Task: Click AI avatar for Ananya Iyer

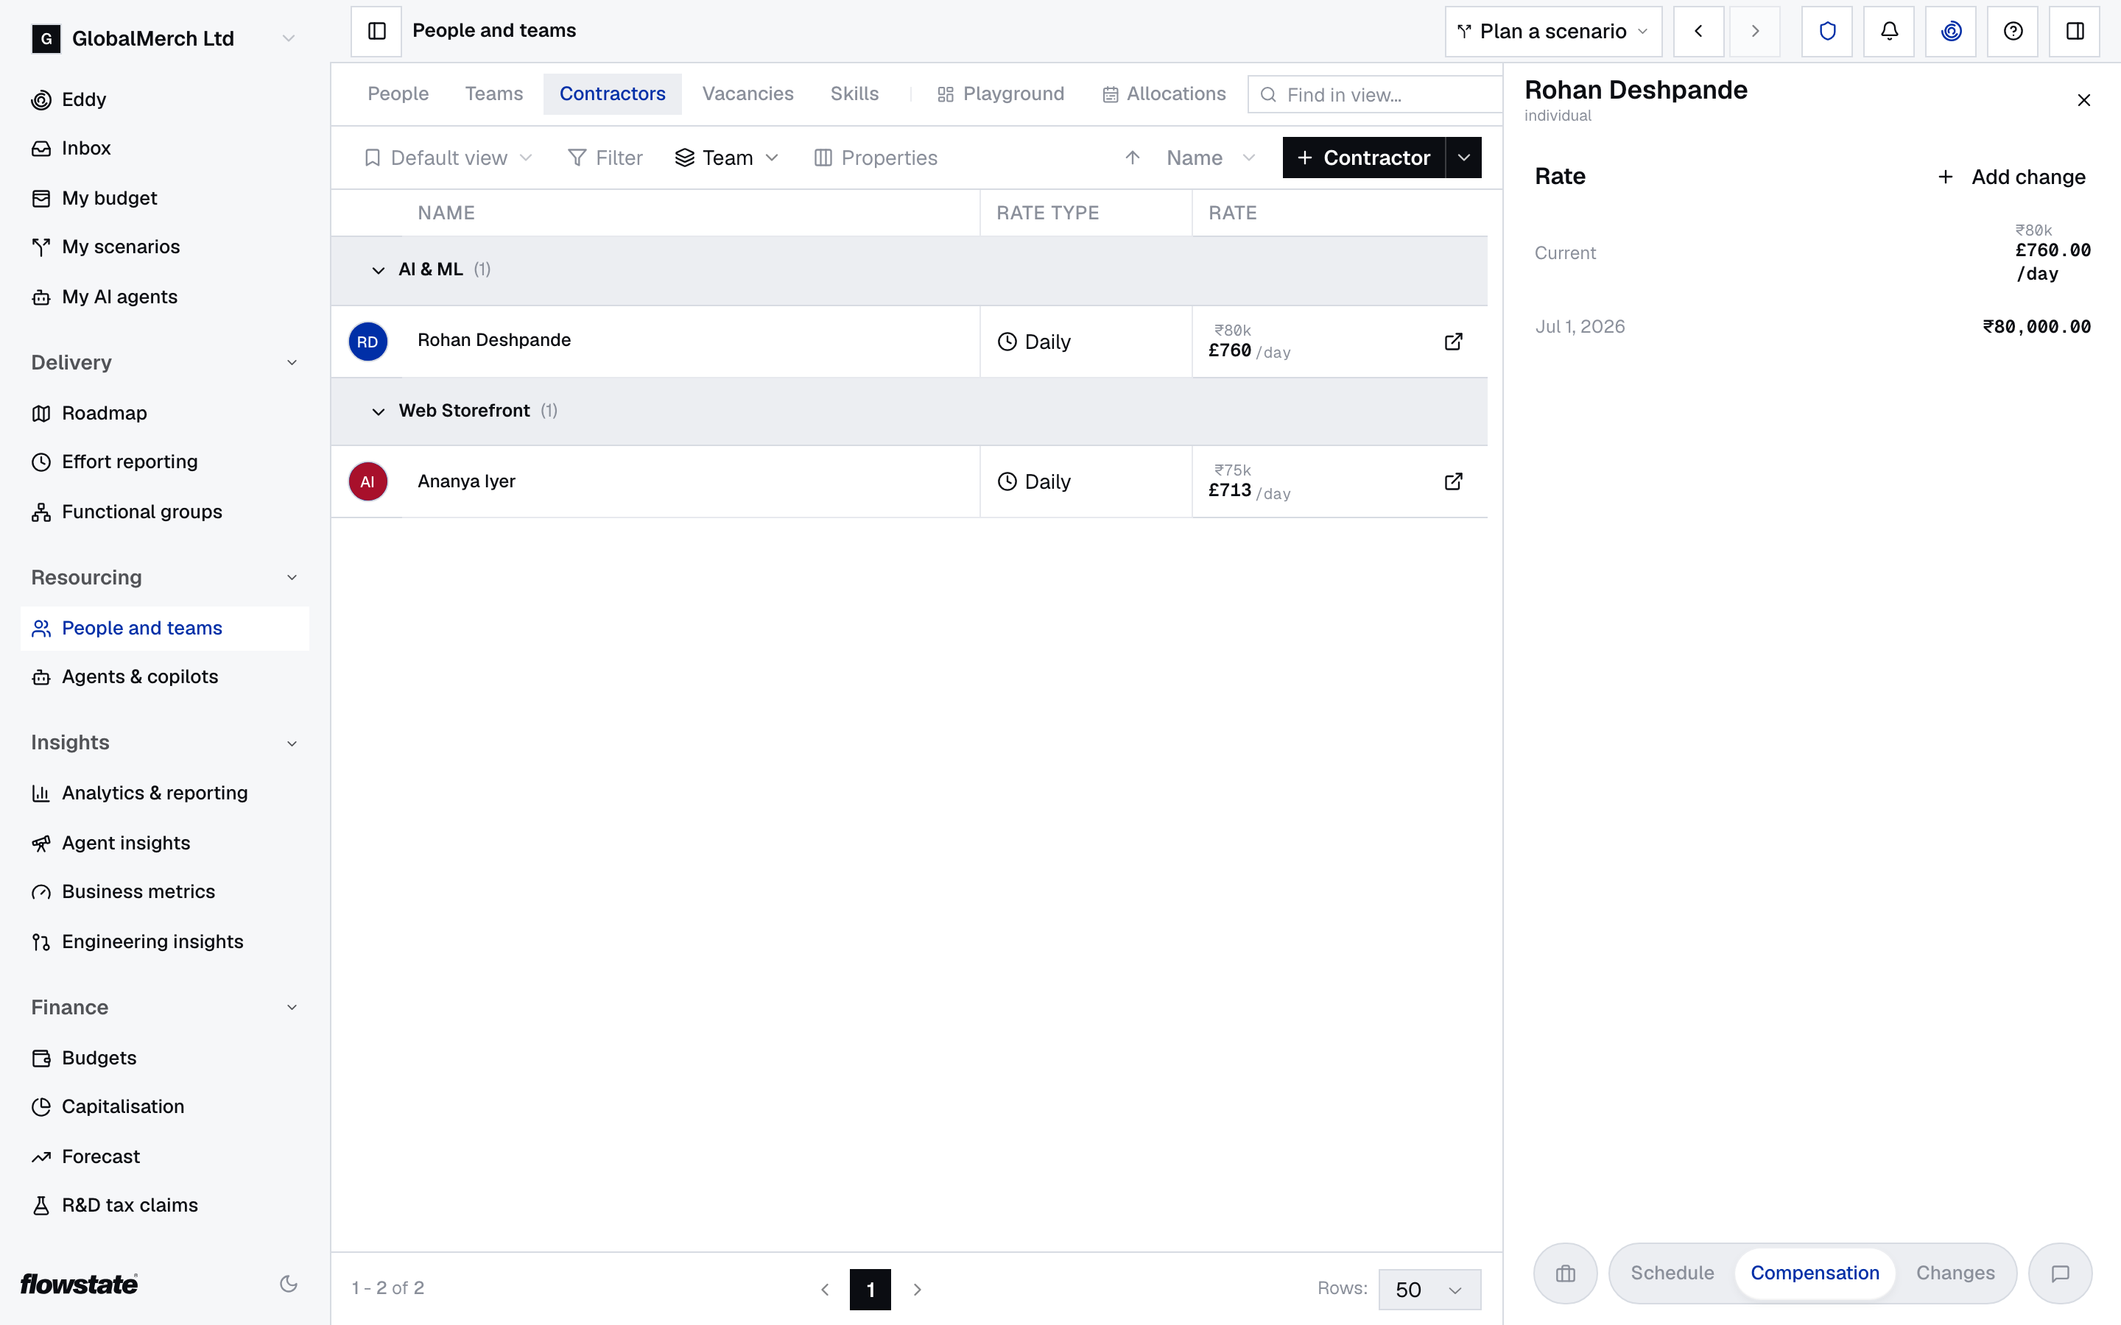Action: pyautogui.click(x=368, y=481)
